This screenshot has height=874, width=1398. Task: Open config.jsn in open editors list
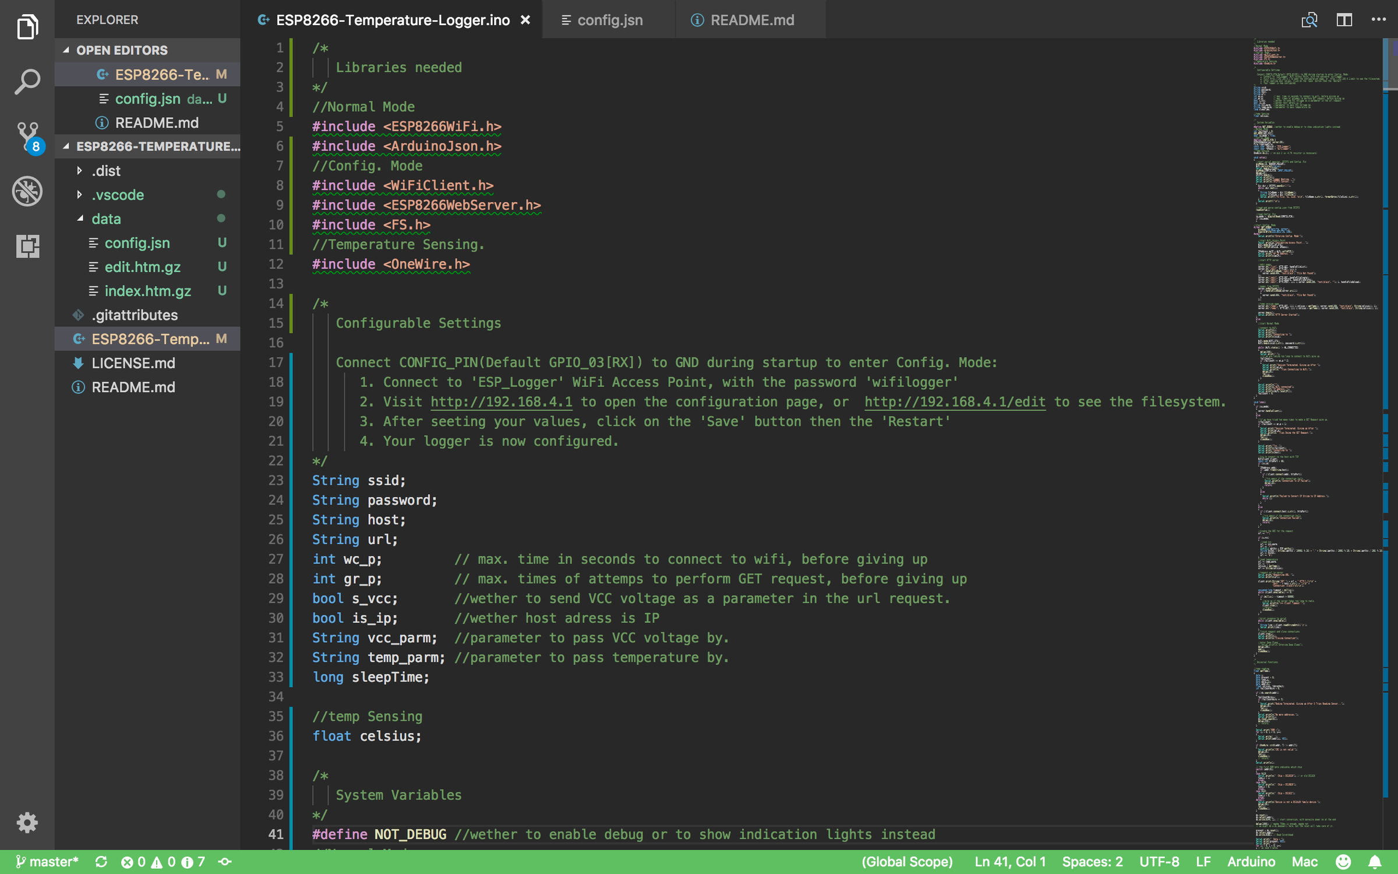pyautogui.click(x=147, y=98)
